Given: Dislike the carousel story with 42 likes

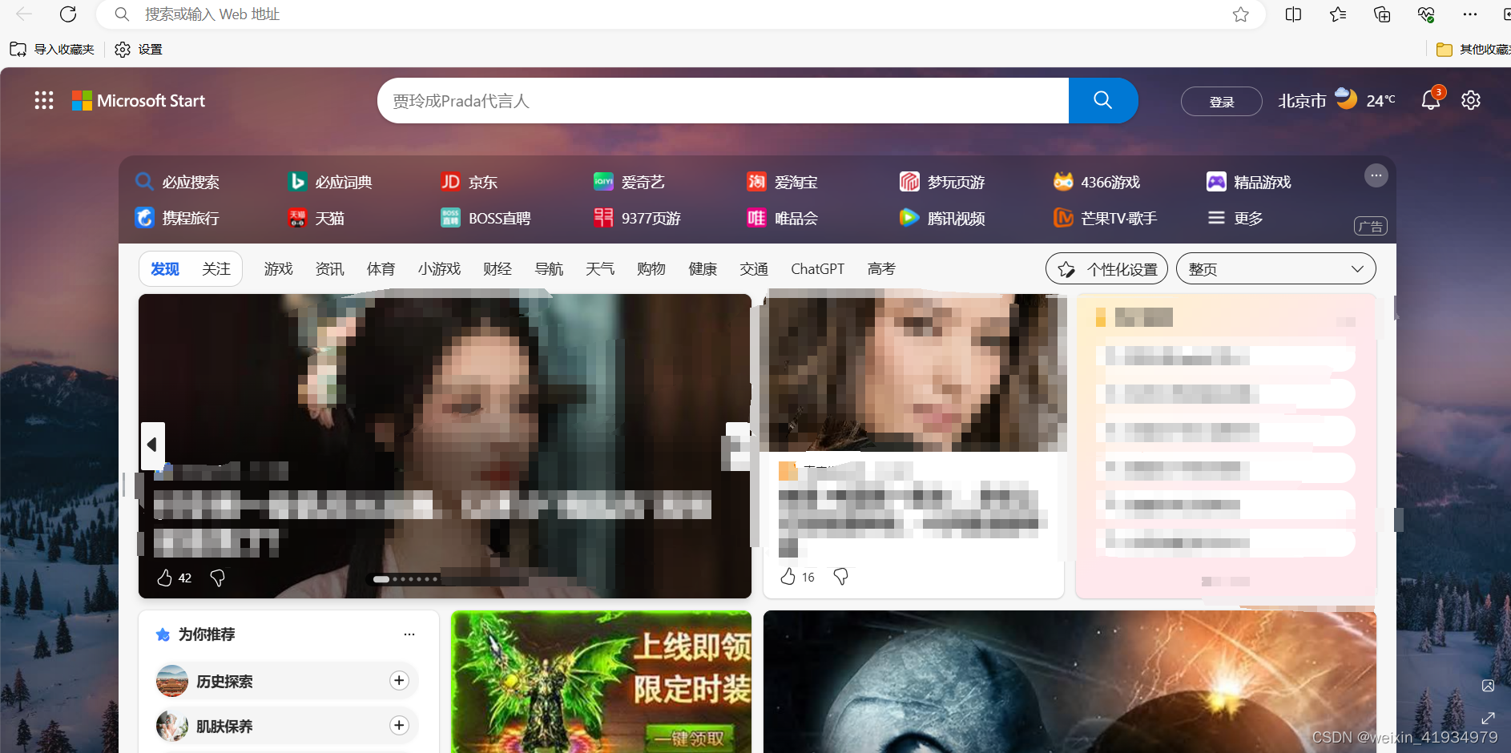Looking at the screenshot, I should click(217, 578).
